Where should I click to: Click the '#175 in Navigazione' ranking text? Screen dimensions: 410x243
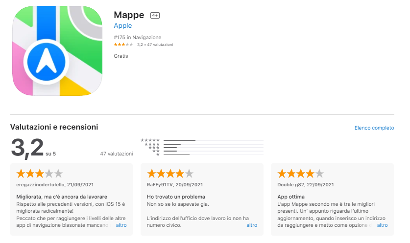point(138,37)
